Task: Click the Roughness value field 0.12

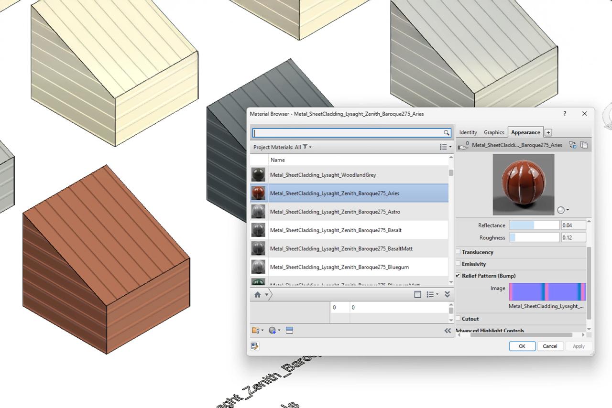Action: coord(573,237)
